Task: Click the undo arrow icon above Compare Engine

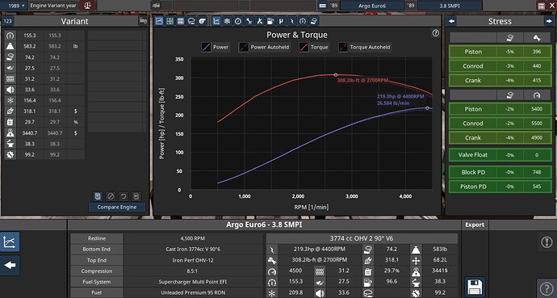Action: pos(124,196)
